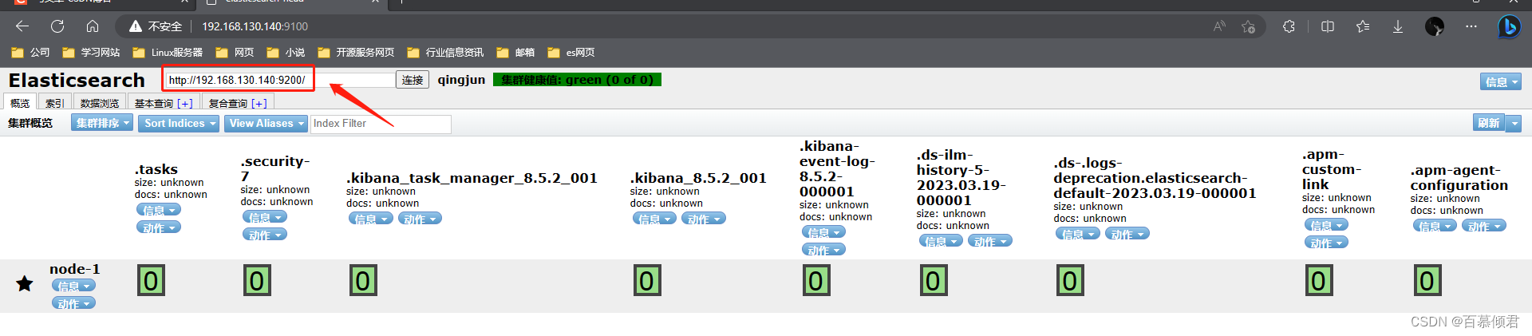This screenshot has width=1532, height=336.
Task: Open browser settings and more menu
Action: [x=1471, y=26]
